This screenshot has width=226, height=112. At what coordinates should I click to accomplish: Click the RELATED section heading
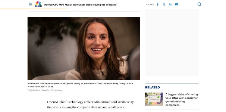click(x=152, y=87)
